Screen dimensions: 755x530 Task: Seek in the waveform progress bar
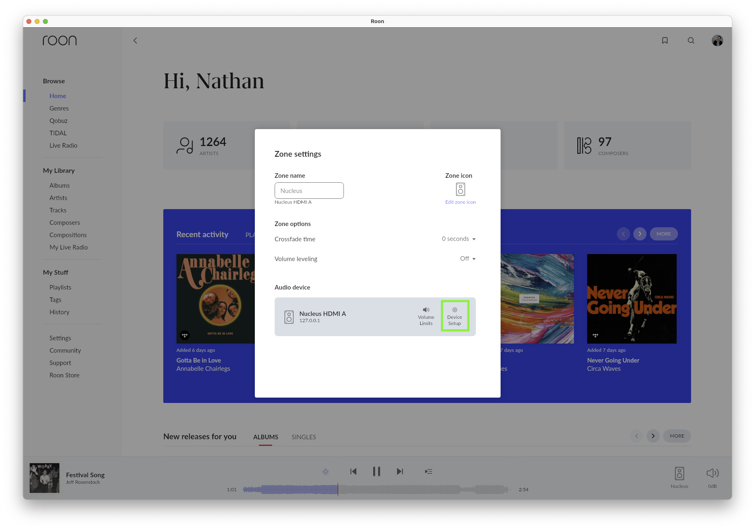[x=377, y=490]
